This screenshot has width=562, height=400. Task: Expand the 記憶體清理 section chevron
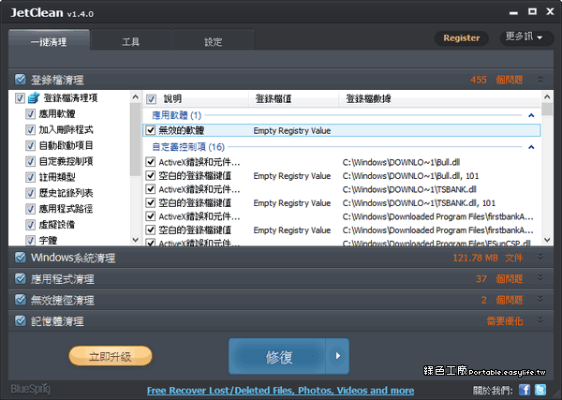pyautogui.click(x=540, y=320)
